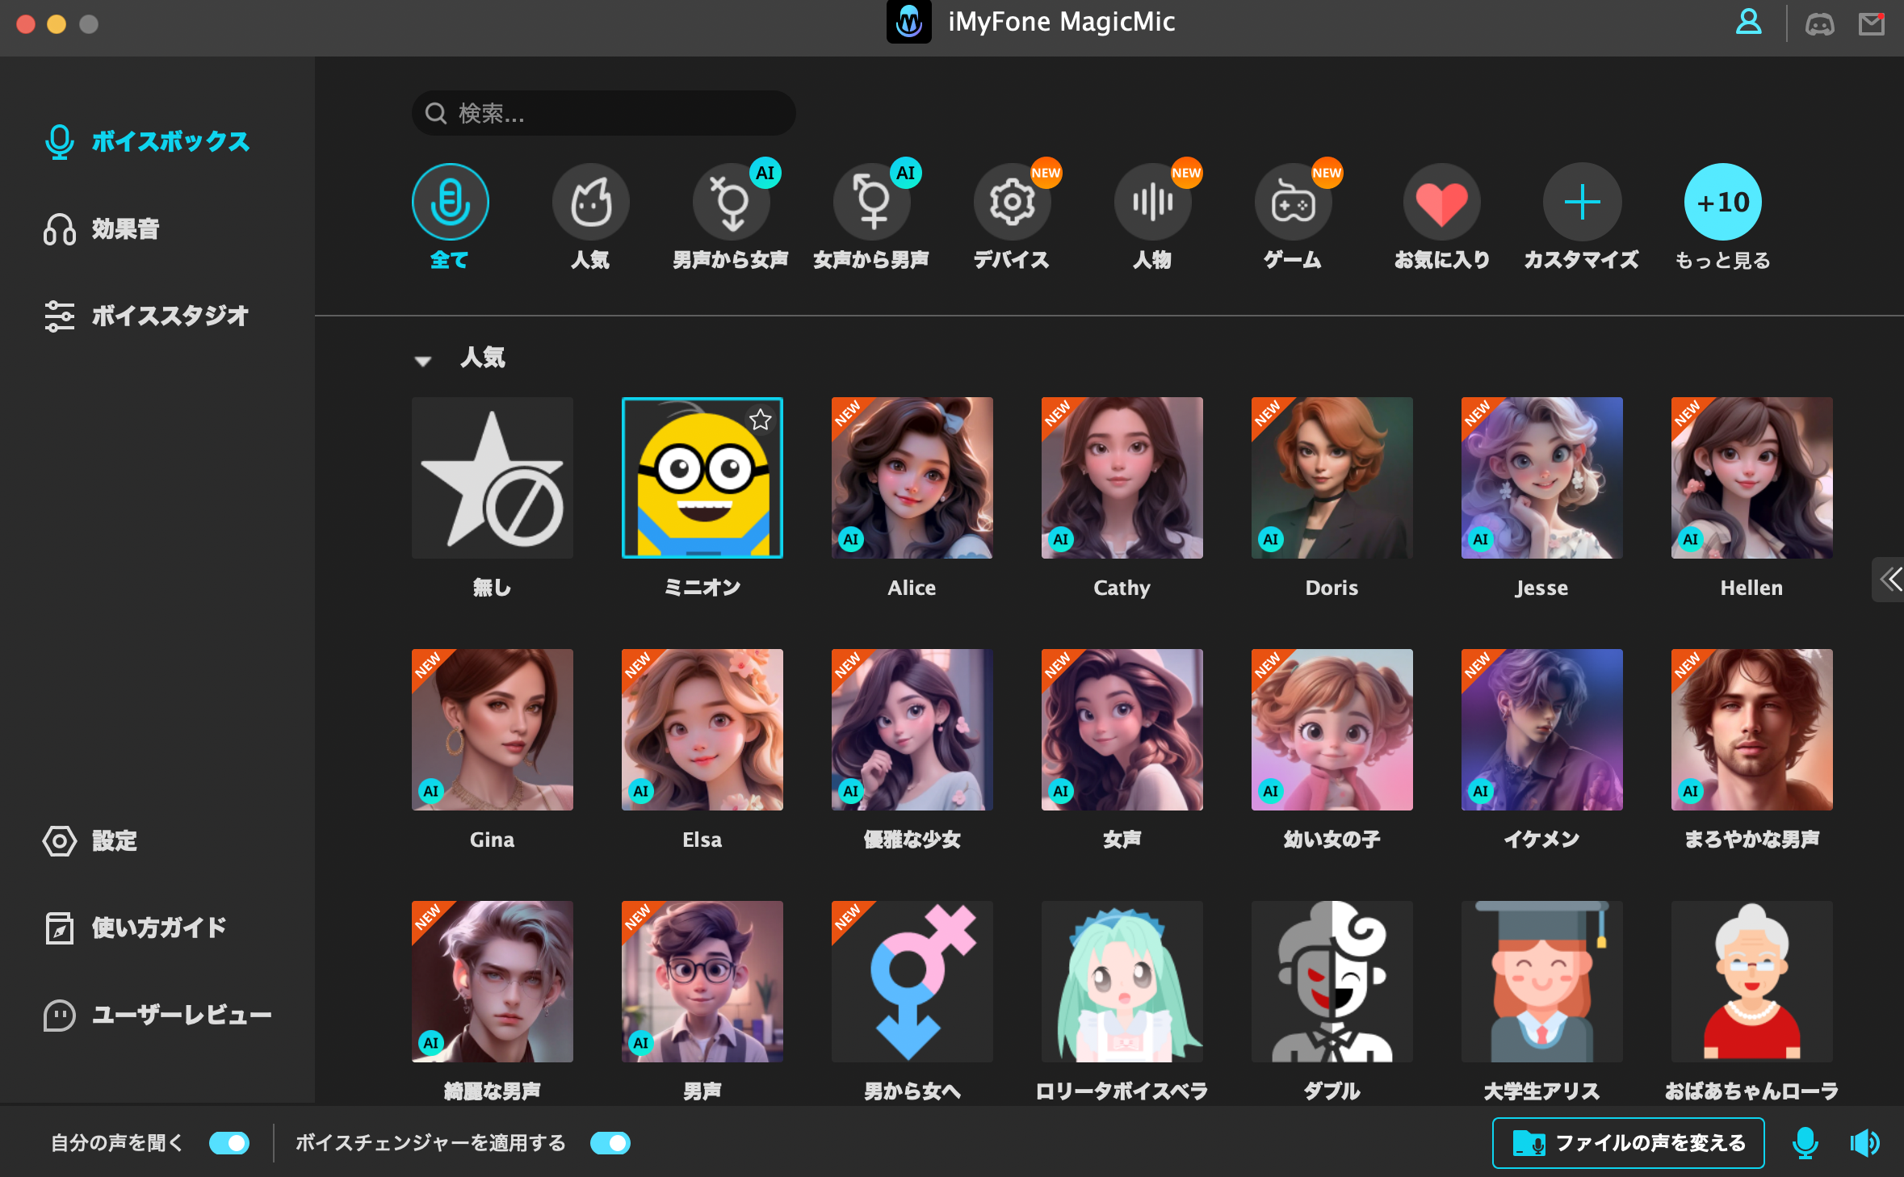This screenshot has width=1904, height=1177.
Task: Open the ボイスボックス sidebar tab
Action: tap(147, 141)
